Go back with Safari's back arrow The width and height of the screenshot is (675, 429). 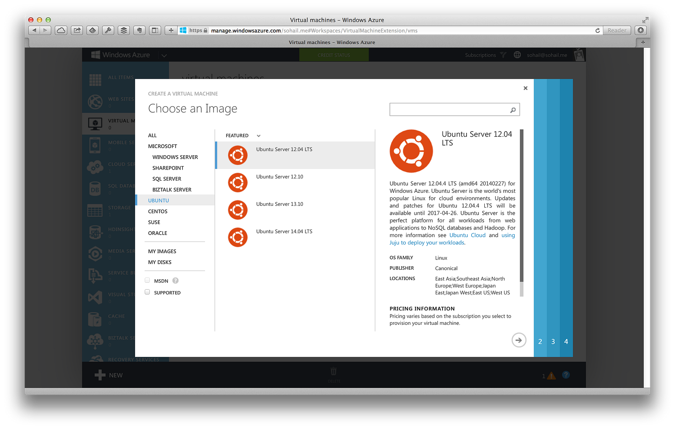[34, 30]
